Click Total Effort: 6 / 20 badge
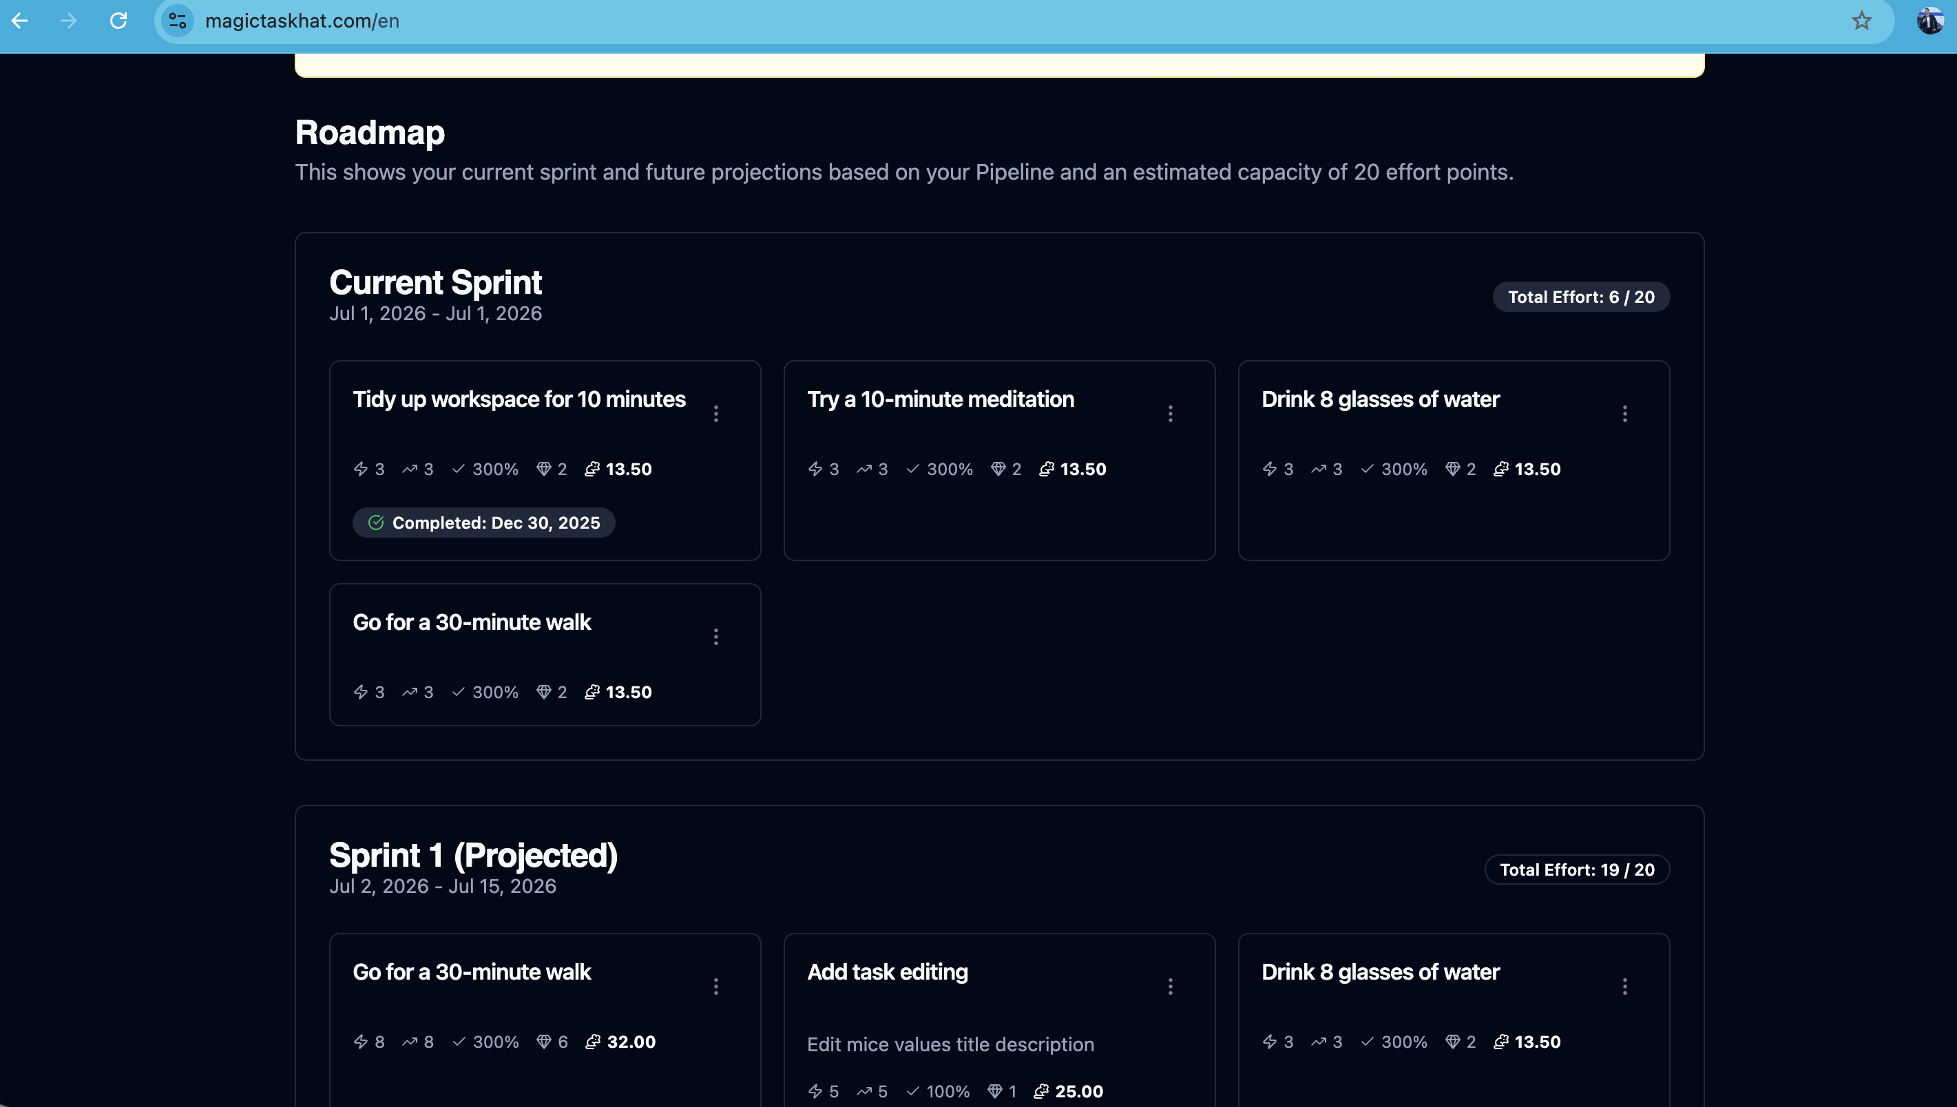 1580,297
